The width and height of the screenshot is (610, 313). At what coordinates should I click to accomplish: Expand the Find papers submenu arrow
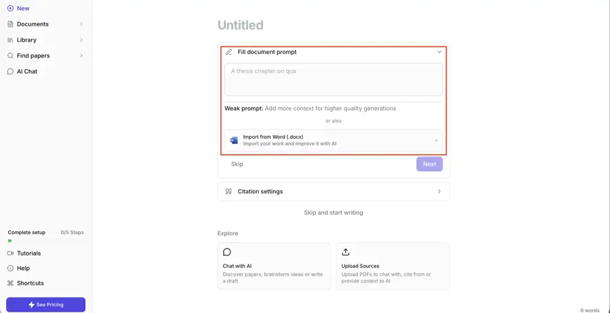tap(81, 55)
